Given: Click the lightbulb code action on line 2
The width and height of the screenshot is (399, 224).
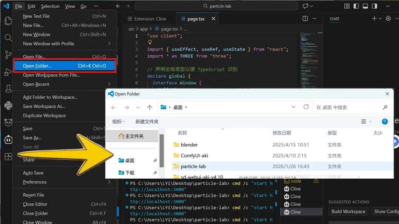Looking at the screenshot, I should (x=150, y=42).
